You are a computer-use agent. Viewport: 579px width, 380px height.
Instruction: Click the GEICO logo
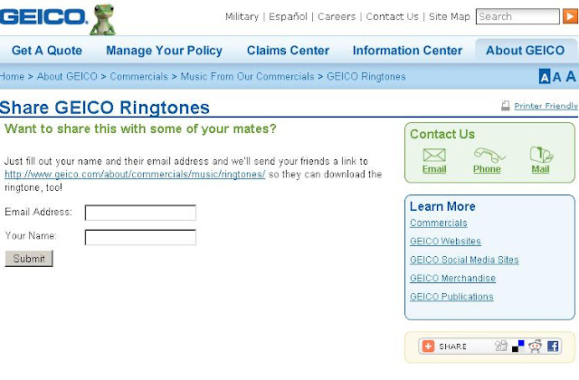[43, 17]
